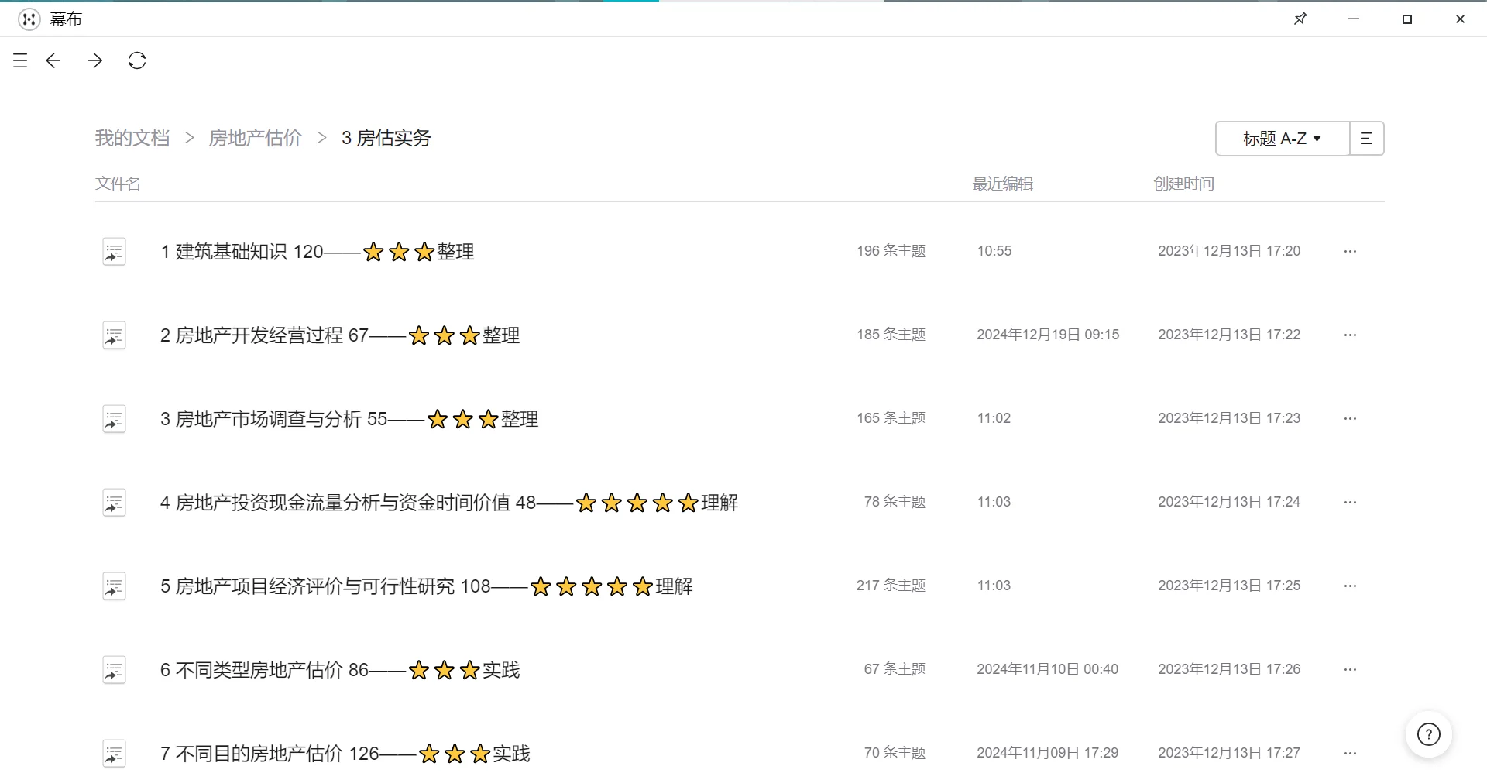
Task: Click edit date 2024年12月19日 09:15
Action: pos(1048,335)
